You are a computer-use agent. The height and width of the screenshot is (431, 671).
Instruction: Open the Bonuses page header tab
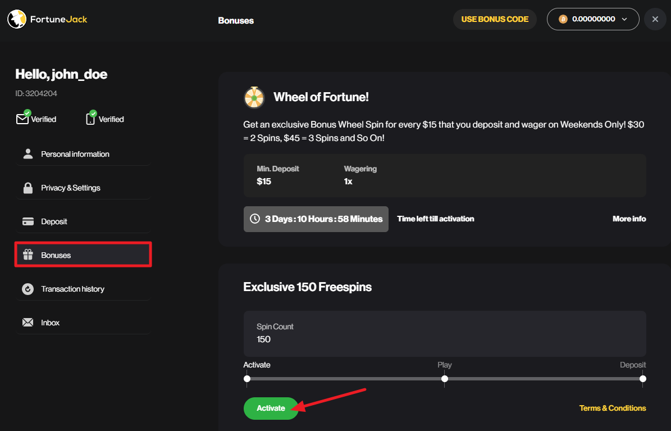[236, 20]
